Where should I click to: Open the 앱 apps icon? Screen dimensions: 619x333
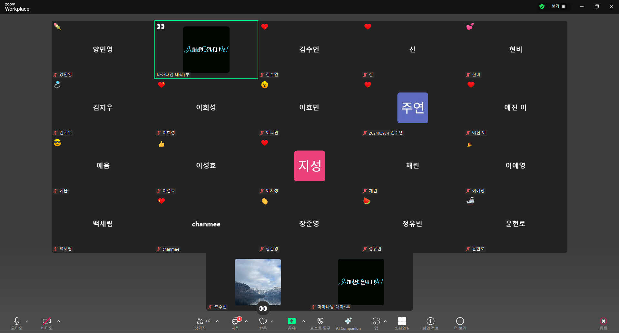coord(376,321)
